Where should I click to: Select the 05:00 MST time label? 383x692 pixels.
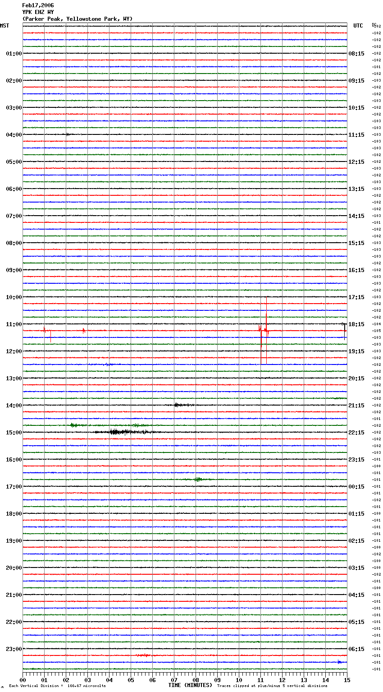[x=14, y=162]
